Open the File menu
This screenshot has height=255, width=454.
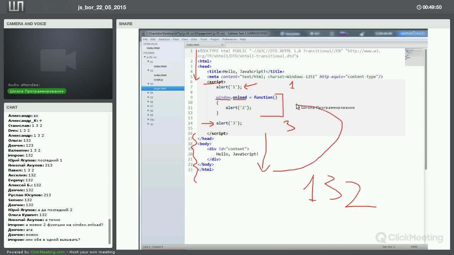pos(145,39)
